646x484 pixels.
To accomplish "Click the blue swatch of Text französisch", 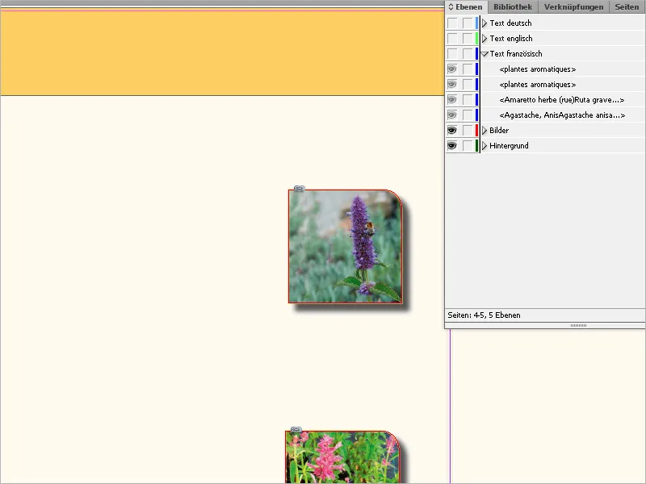I will pos(476,53).
